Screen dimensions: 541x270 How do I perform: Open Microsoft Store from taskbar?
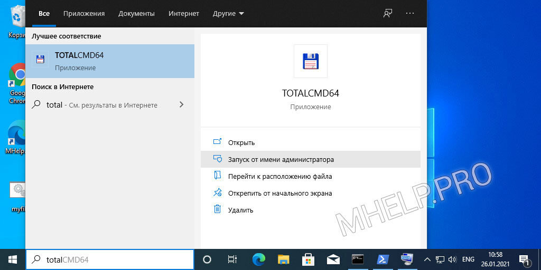tap(308, 259)
